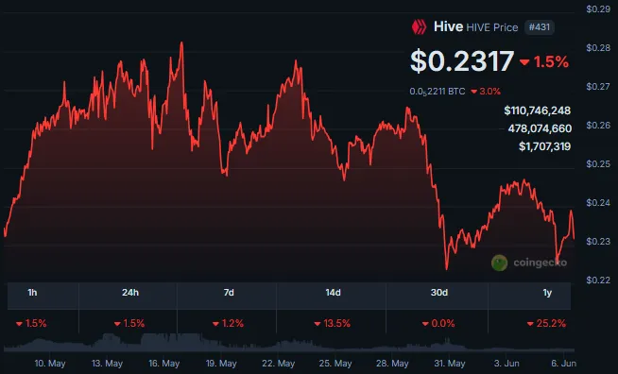Click the 0.0₅2211 BTC value
Viewport: 618px width, 374px height.
[438, 92]
